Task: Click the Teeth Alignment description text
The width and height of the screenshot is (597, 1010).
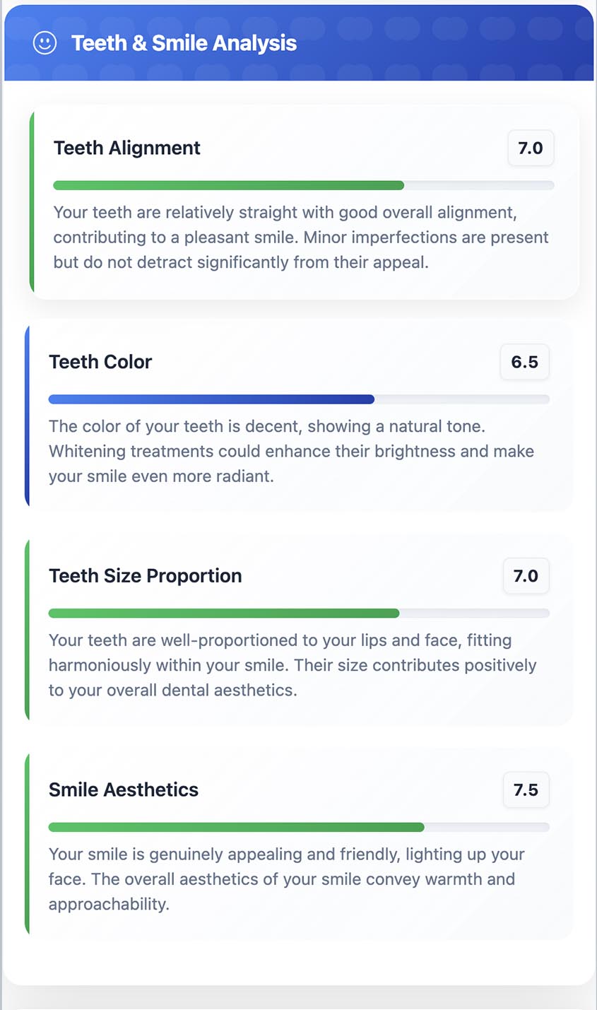Action: [x=301, y=237]
